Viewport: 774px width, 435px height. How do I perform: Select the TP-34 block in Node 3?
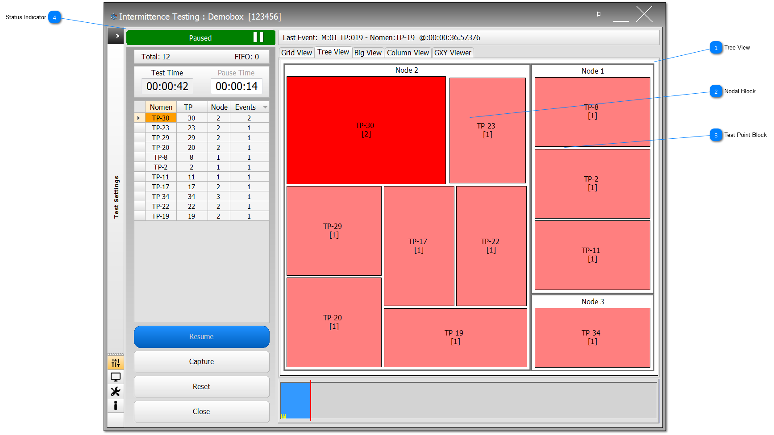[592, 337]
